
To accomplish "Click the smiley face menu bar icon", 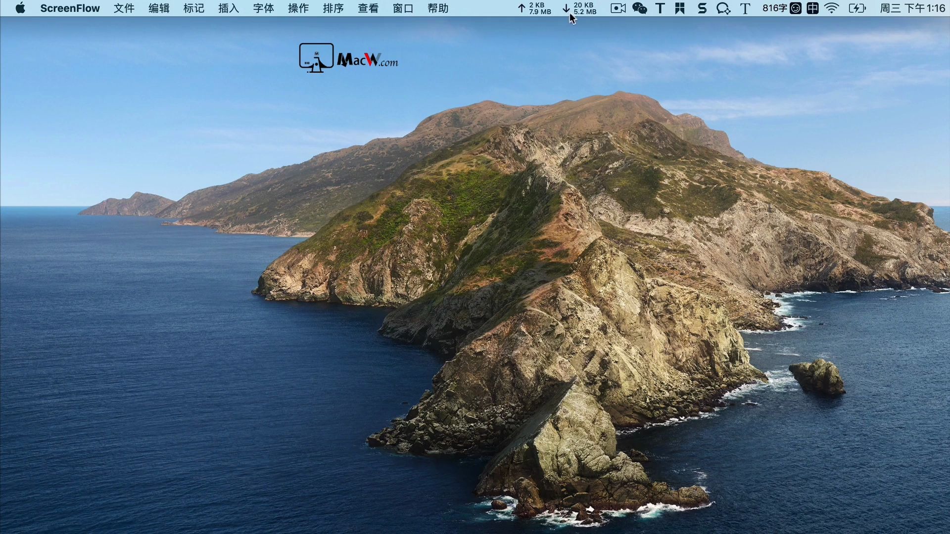I will tap(796, 8).
